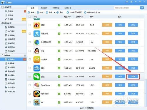Open 移动硬盘 mobile disk item
The image size is (147, 110).
pos(11,75)
